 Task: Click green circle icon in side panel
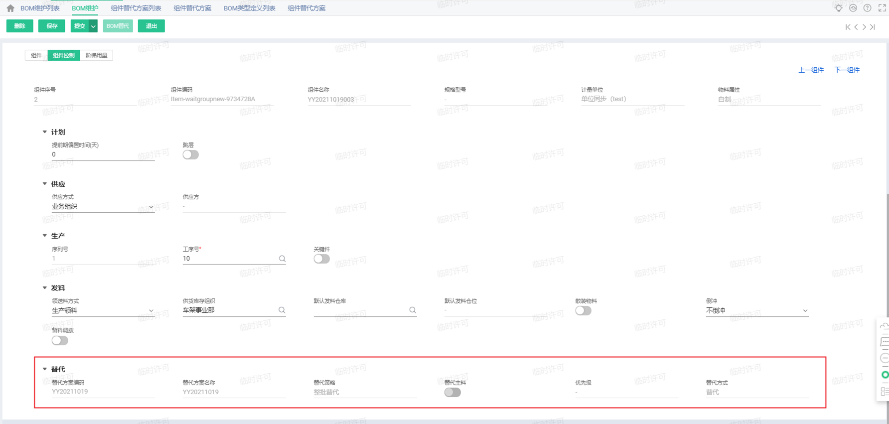[885, 375]
